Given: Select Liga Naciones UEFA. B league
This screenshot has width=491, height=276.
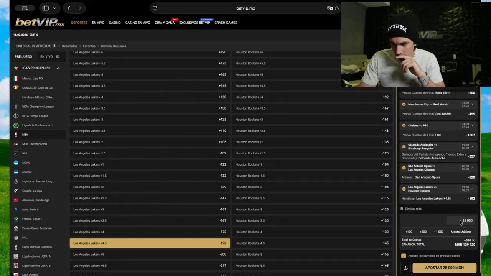Looking at the screenshot, I should click(x=36, y=266).
